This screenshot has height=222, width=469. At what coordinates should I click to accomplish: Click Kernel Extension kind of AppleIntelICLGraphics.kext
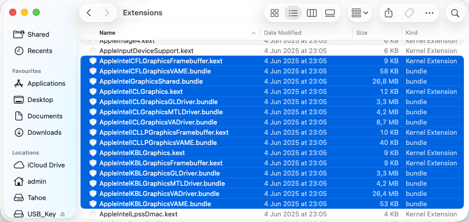click(431, 92)
